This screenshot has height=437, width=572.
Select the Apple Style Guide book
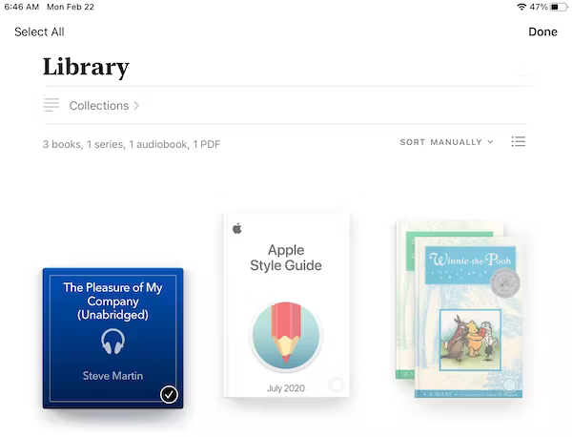click(x=286, y=305)
